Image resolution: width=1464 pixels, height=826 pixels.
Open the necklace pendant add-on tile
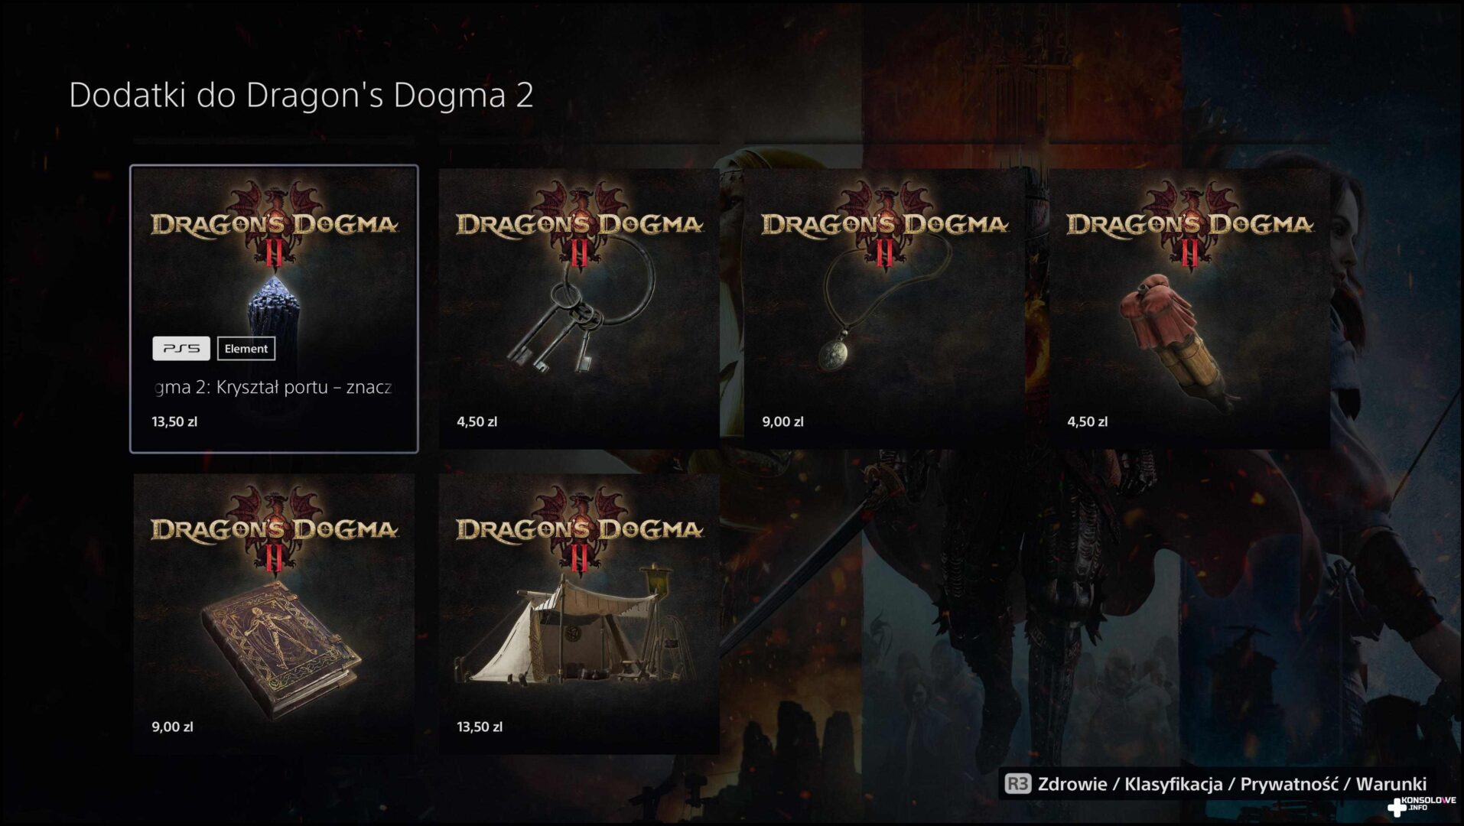[884, 309]
